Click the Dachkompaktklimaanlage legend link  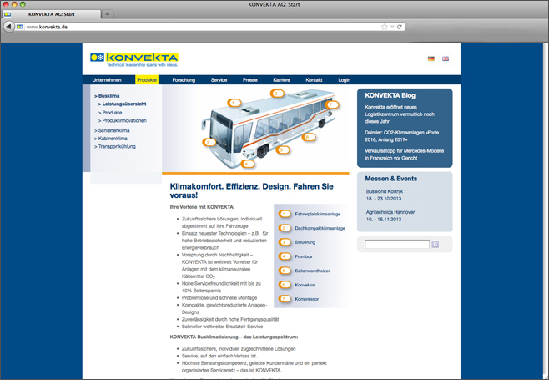[320, 228]
